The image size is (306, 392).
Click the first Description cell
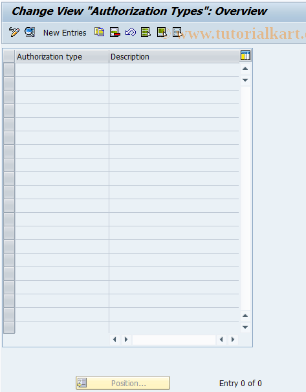tap(174, 70)
